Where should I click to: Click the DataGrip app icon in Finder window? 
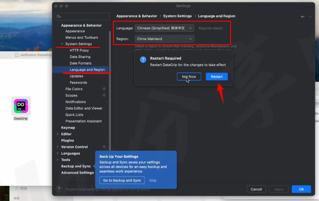(21, 106)
